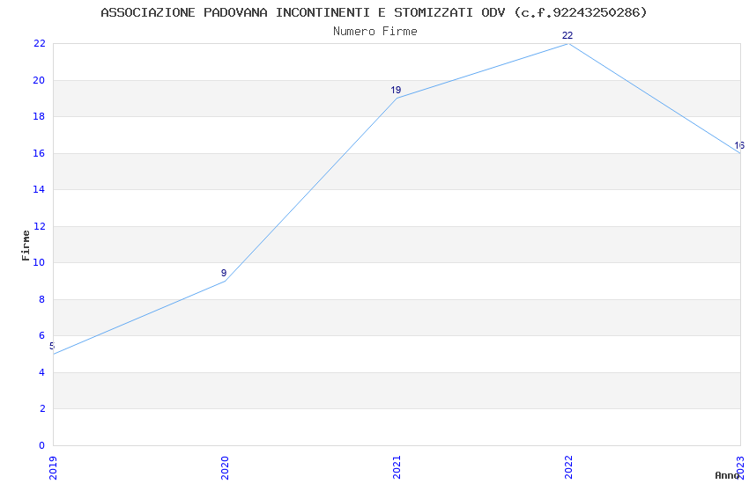The height and width of the screenshot is (484, 749).
Task: Click the 'Anno' x-axis label
Action: (x=727, y=475)
